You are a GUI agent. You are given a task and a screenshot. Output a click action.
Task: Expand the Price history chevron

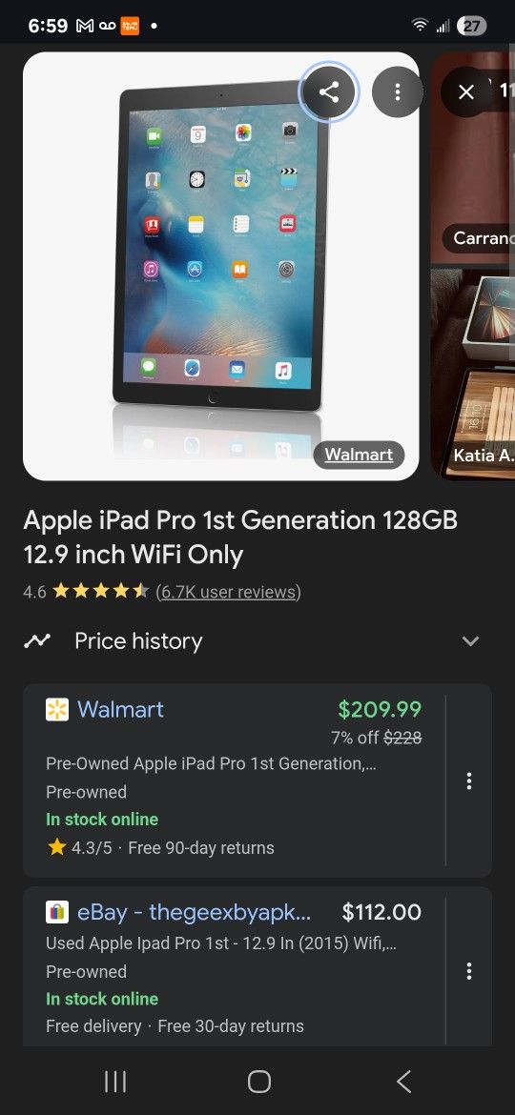point(470,640)
